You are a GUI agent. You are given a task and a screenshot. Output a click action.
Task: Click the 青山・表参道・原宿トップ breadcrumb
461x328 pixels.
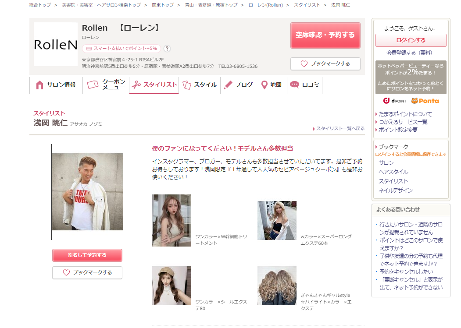pos(211,5)
